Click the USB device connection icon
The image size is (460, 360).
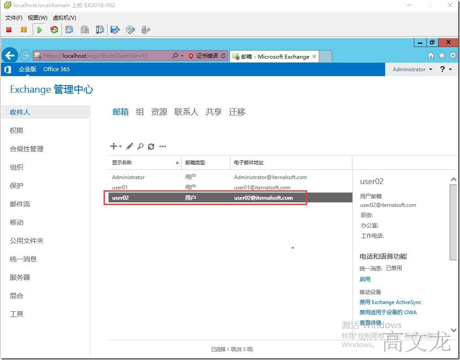146,30
